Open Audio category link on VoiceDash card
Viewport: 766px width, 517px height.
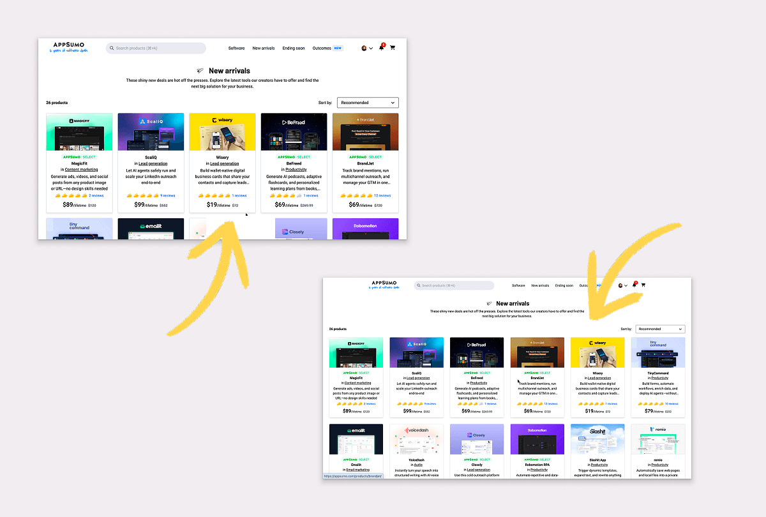coord(419,465)
